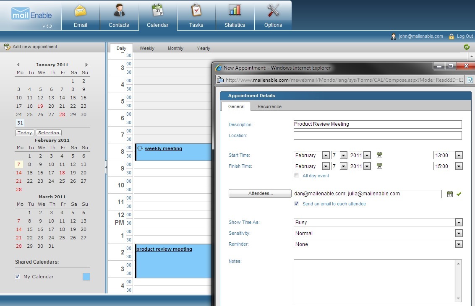Open the Email section icon
Viewport: 475px width, 306px height.
tap(80, 11)
